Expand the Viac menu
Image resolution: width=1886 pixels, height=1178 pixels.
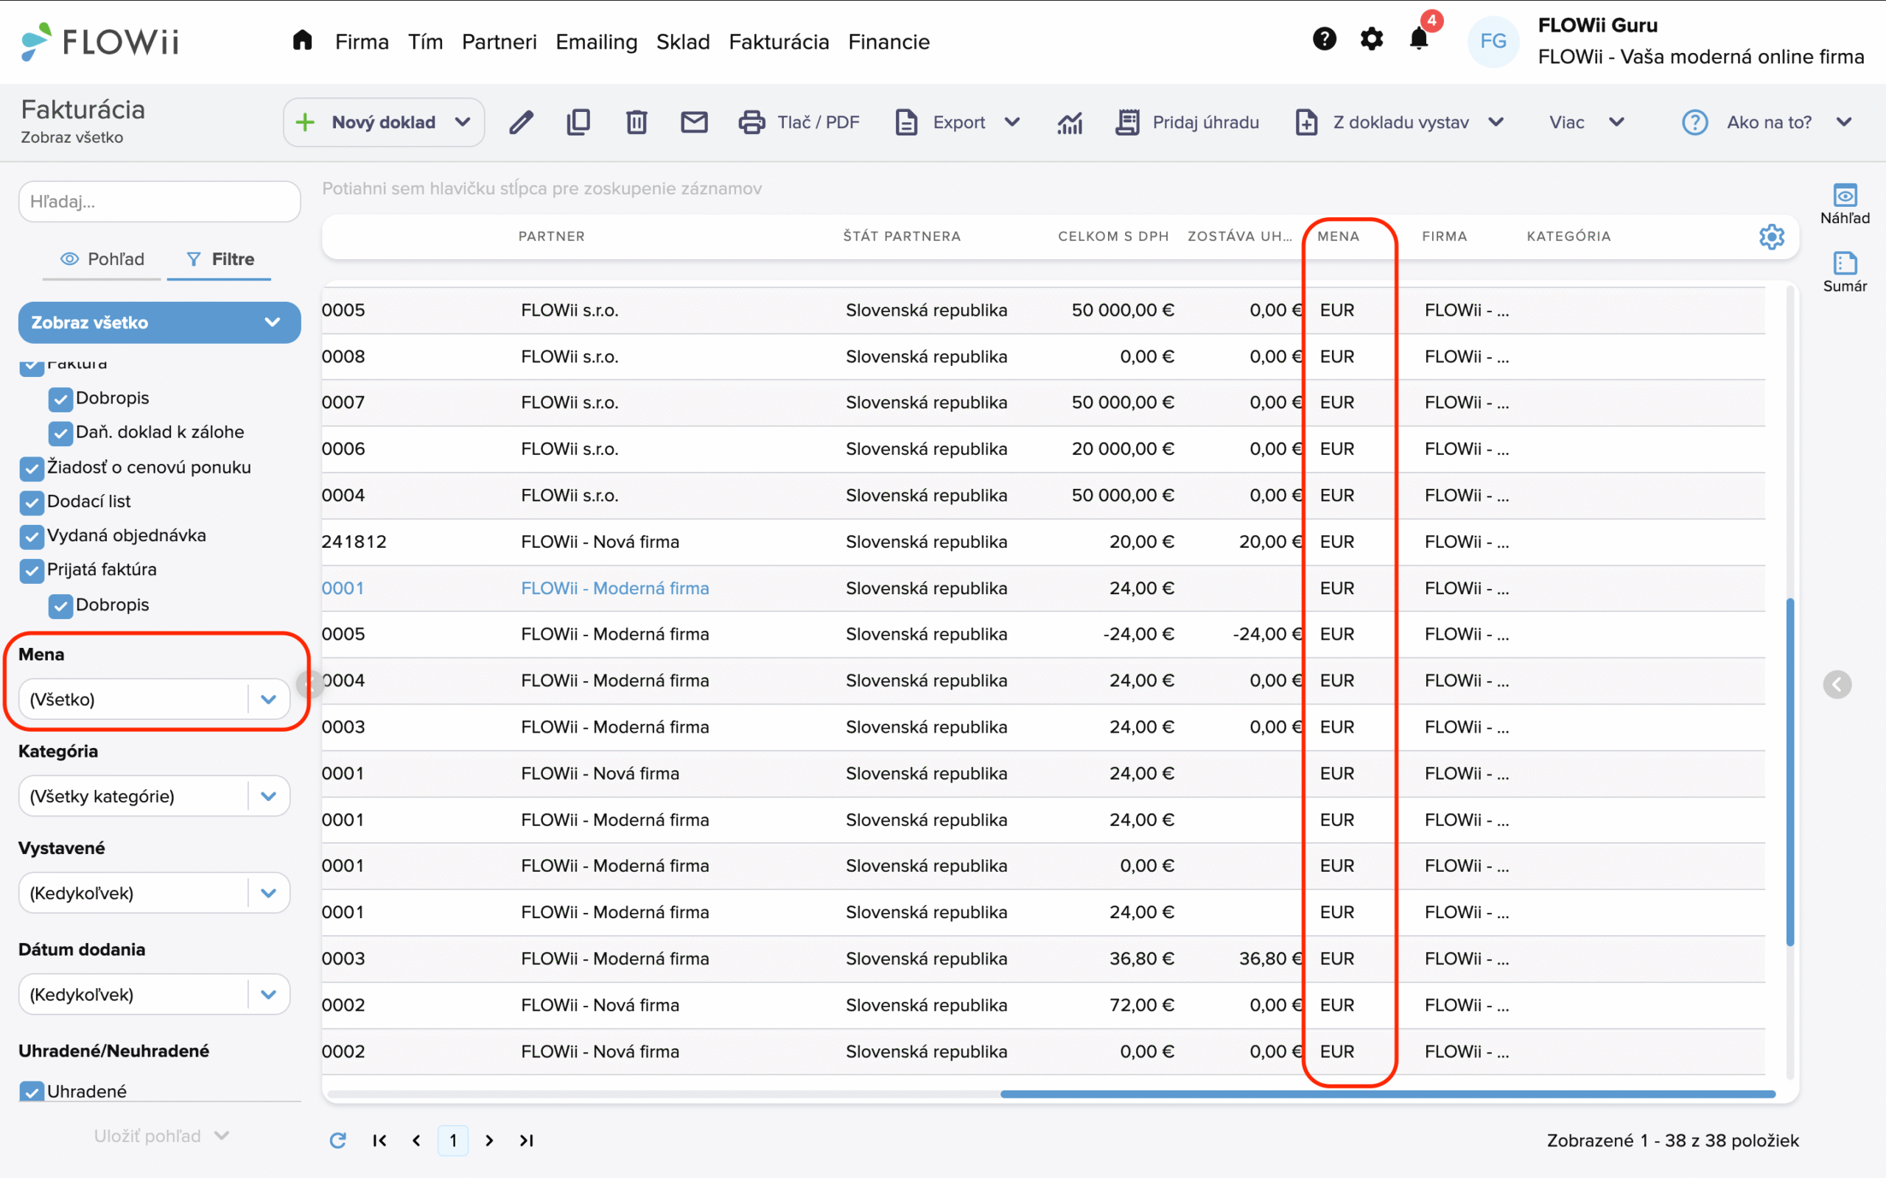coord(1587,122)
